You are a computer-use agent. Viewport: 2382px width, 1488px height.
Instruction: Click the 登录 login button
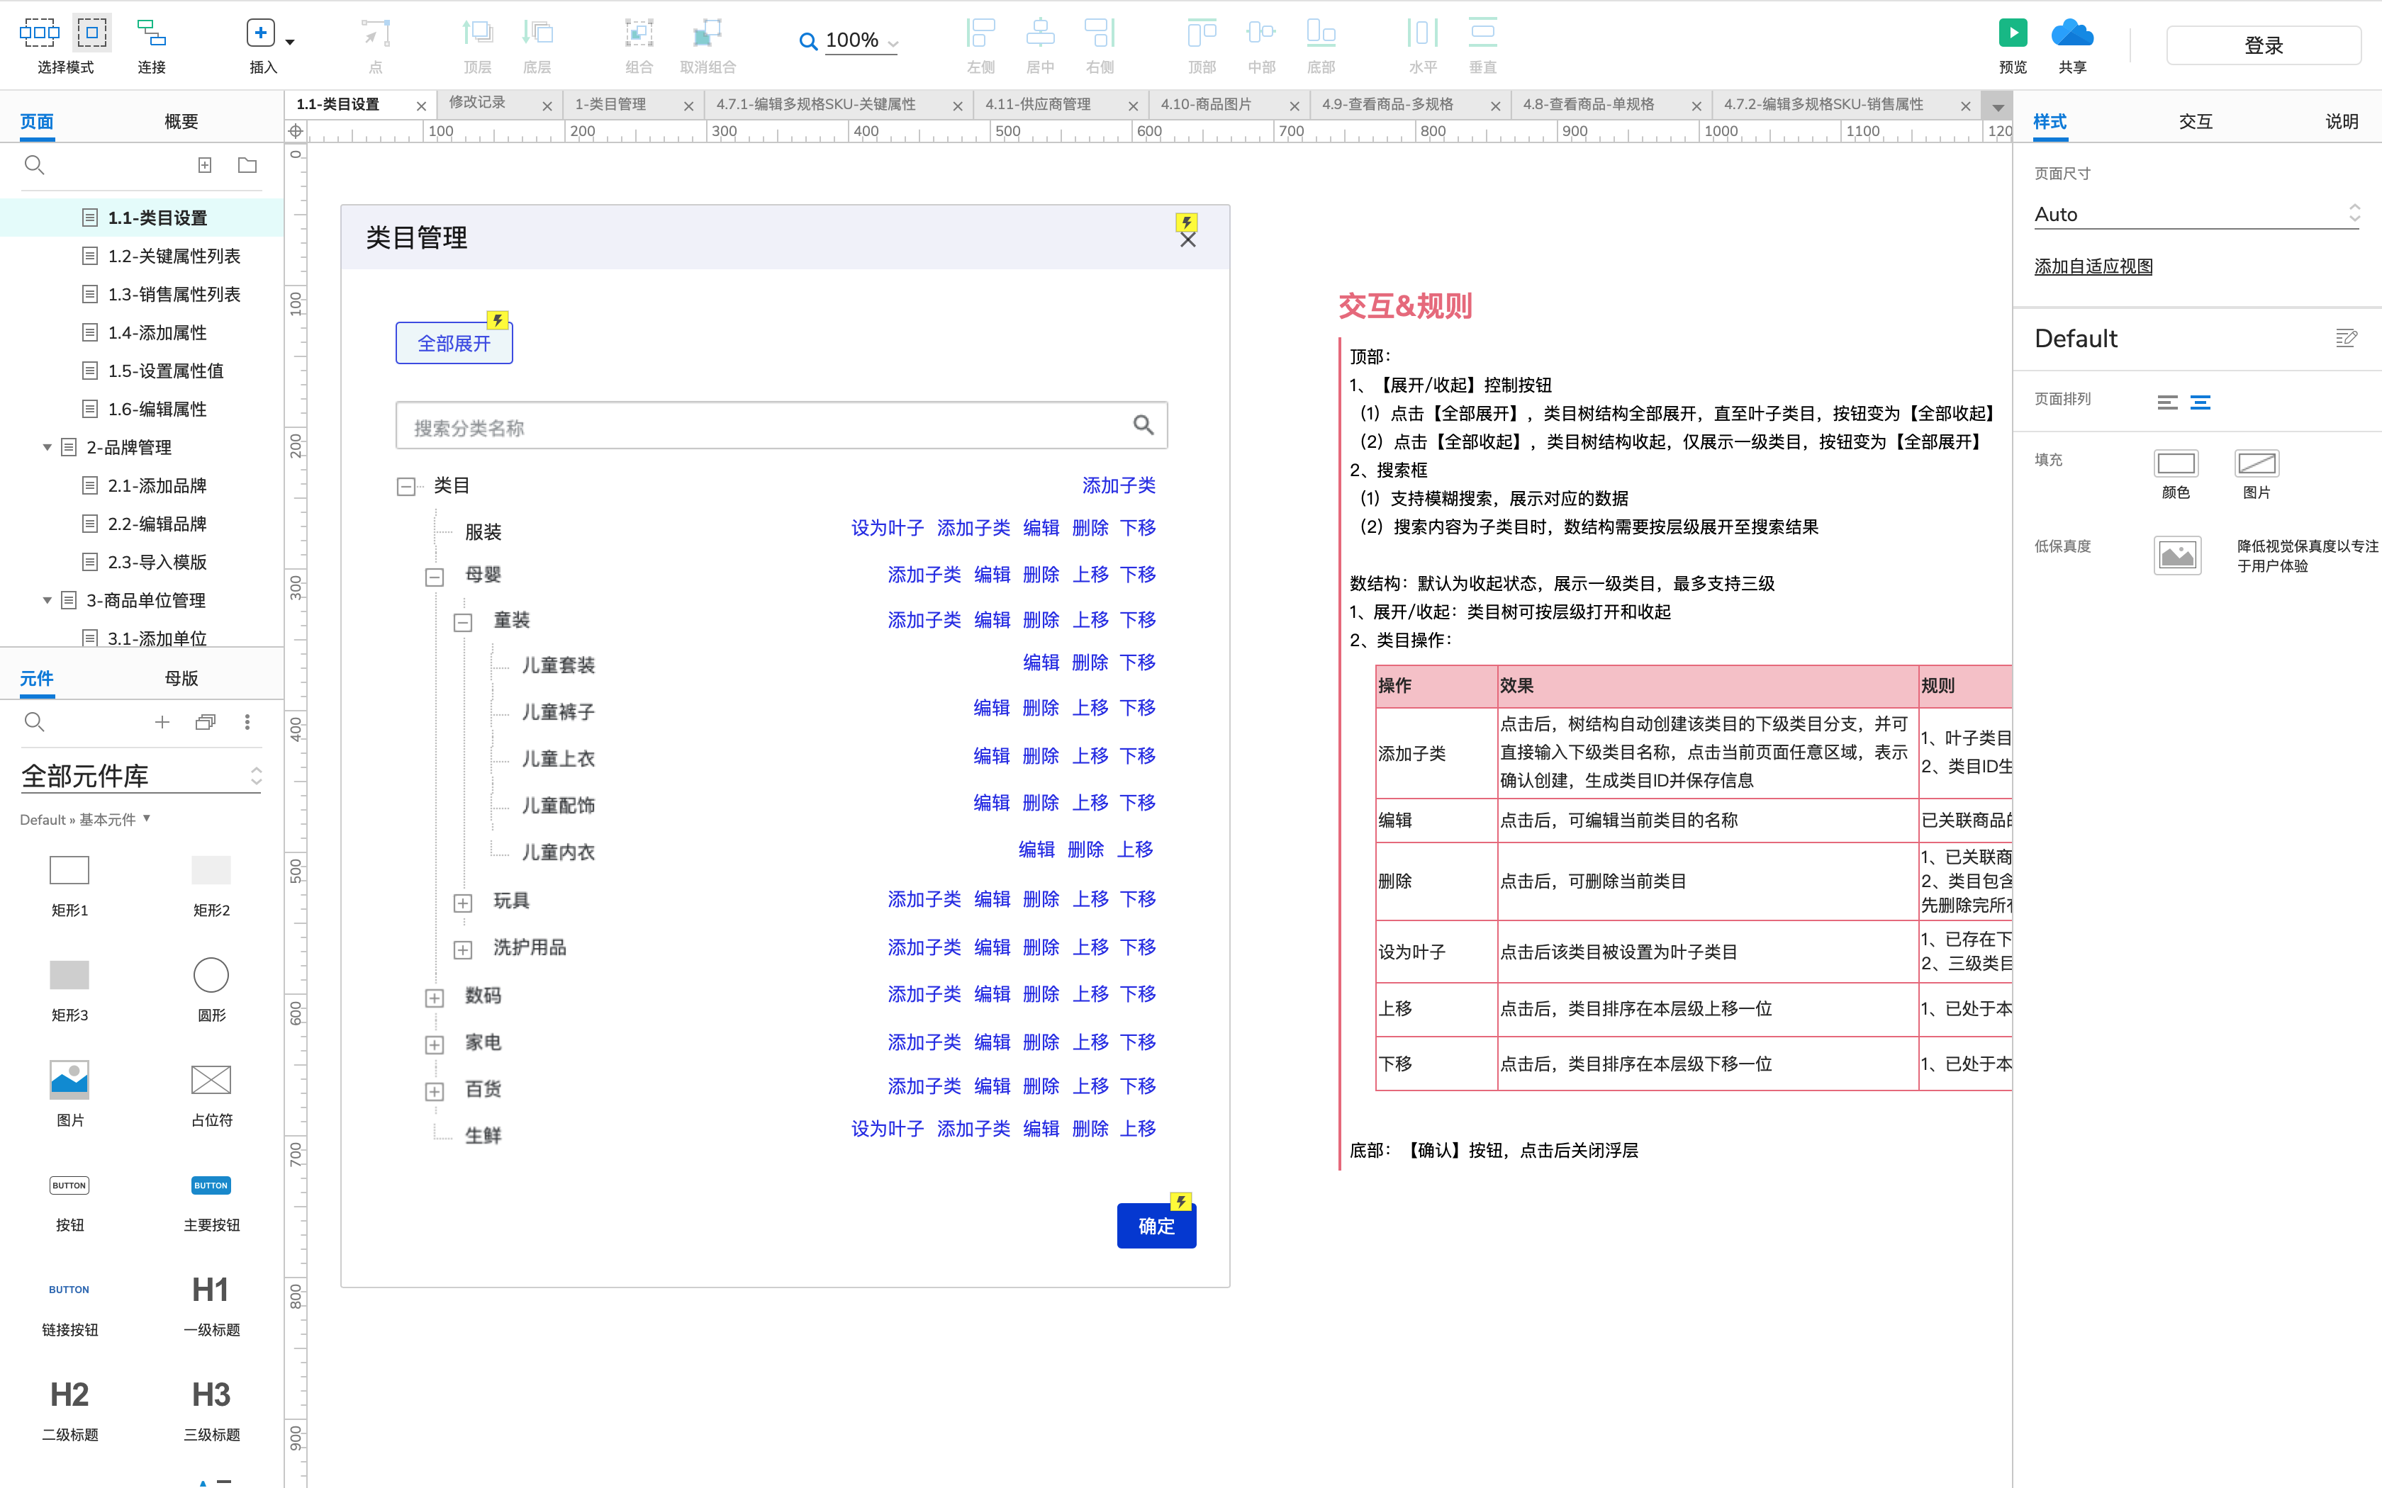(2263, 45)
